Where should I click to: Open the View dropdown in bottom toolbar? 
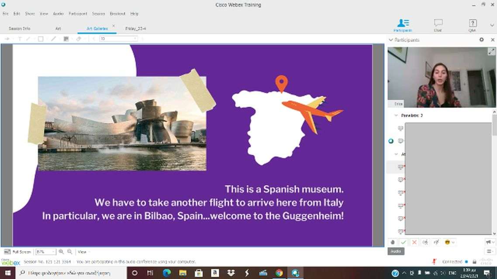click(84, 252)
